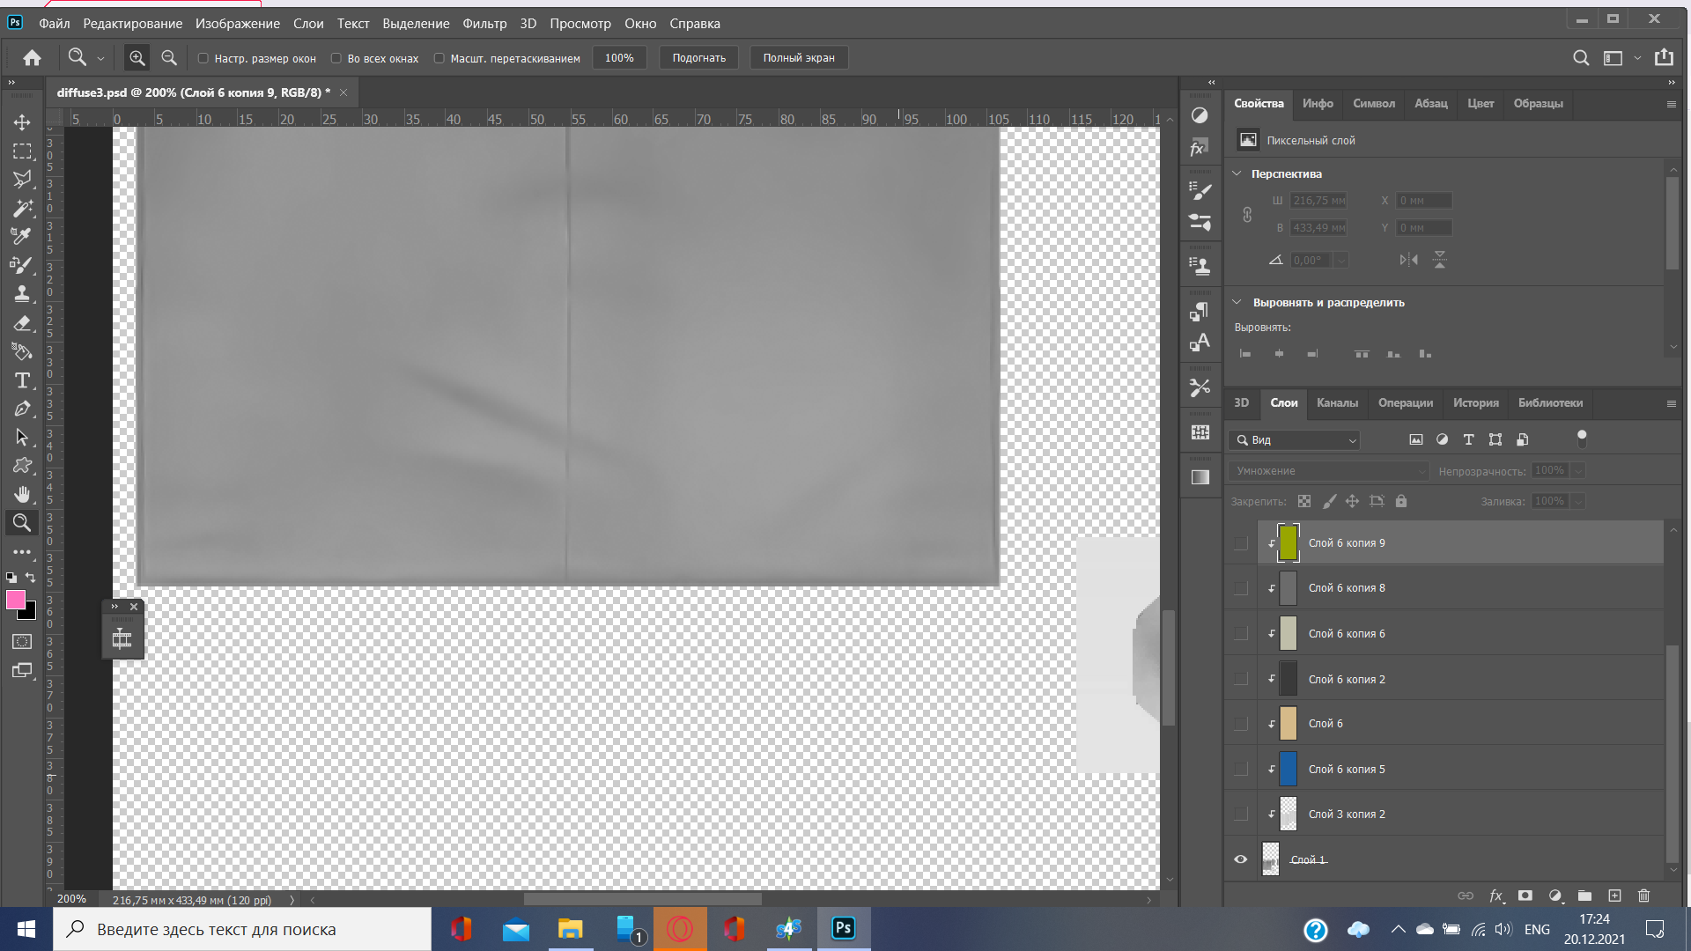The image size is (1691, 951).
Task: Select the Eraser tool
Action: (x=22, y=323)
